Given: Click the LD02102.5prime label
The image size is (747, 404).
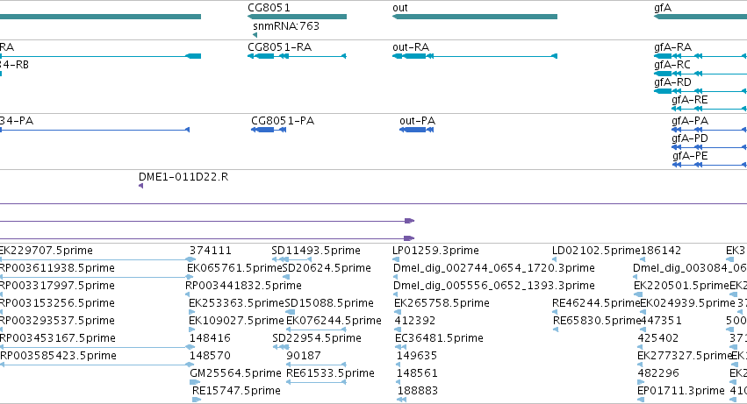Looking at the screenshot, I should (596, 251).
